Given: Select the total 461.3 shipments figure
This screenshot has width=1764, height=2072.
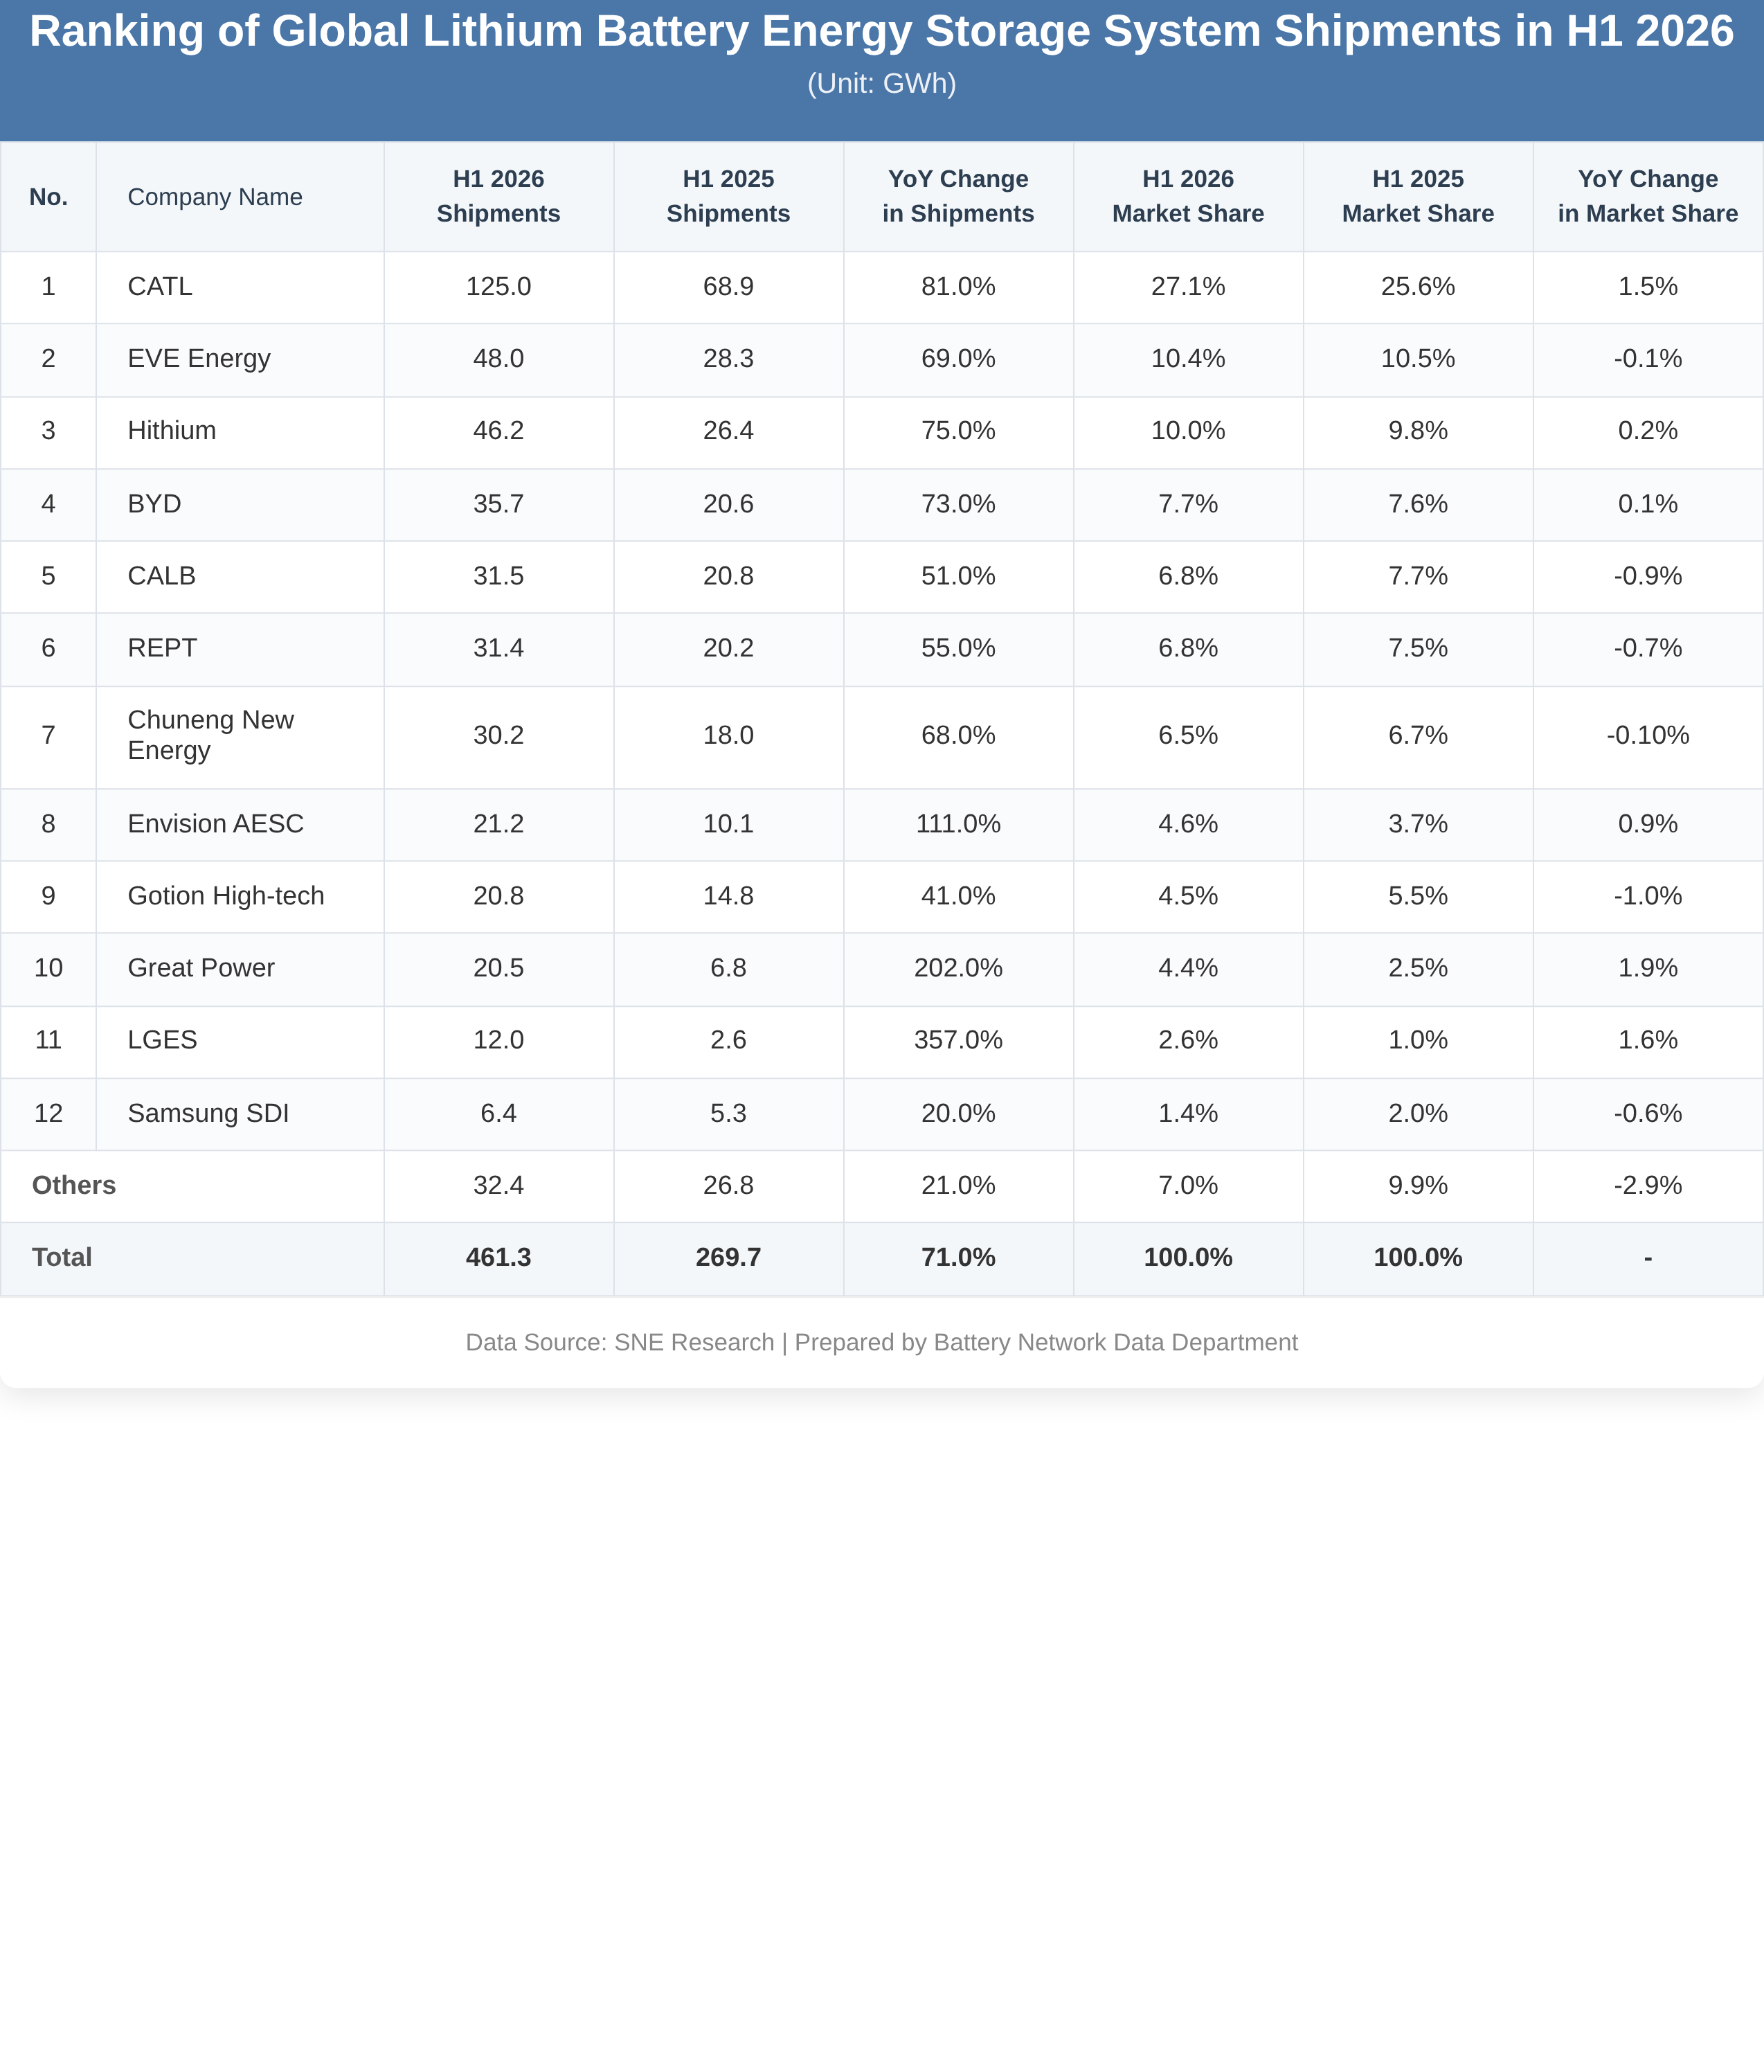Looking at the screenshot, I should click(498, 1257).
